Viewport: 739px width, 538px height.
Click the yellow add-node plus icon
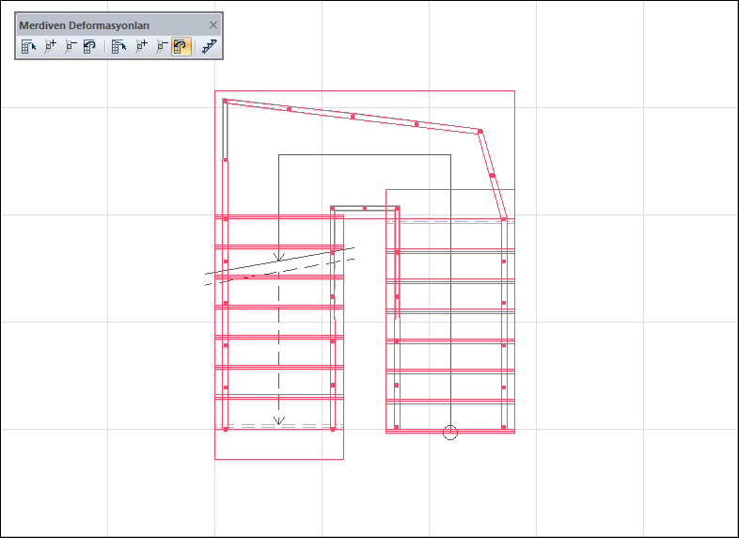point(142,46)
